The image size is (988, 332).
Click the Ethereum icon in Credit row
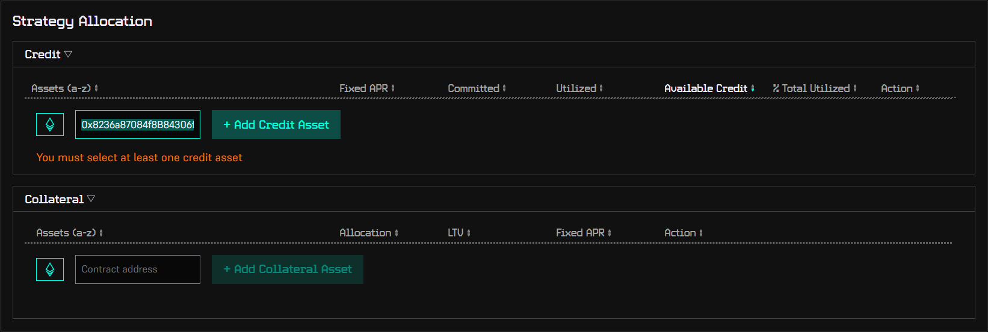[50, 124]
